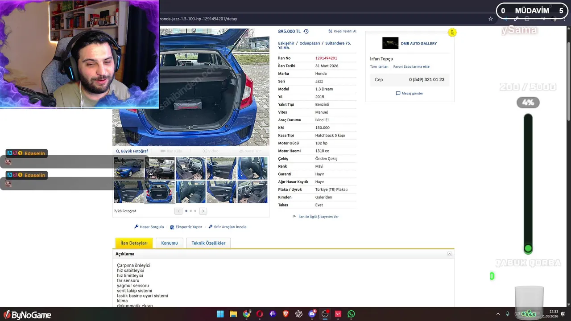
Task: Click DMR AUTO GALLERY store name
Action: coord(419,44)
